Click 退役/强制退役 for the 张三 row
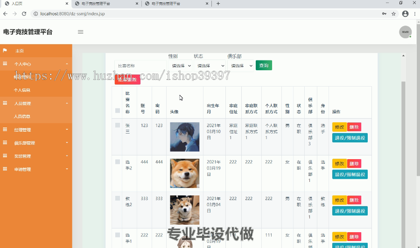Image resolution: width=420 pixels, height=248 pixels. point(350,138)
